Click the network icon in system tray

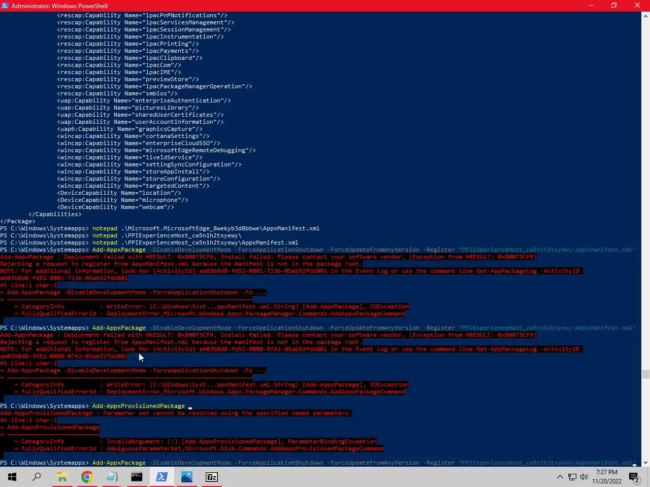coord(572,477)
